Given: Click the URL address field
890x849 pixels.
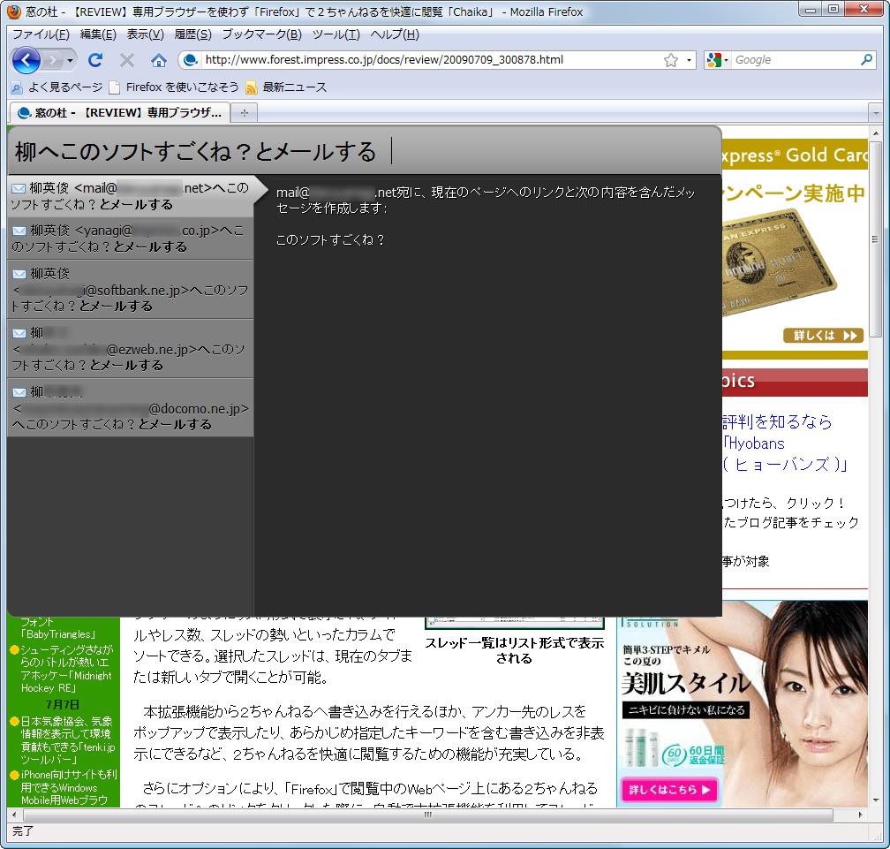Looking at the screenshot, I should pyautogui.click(x=432, y=59).
